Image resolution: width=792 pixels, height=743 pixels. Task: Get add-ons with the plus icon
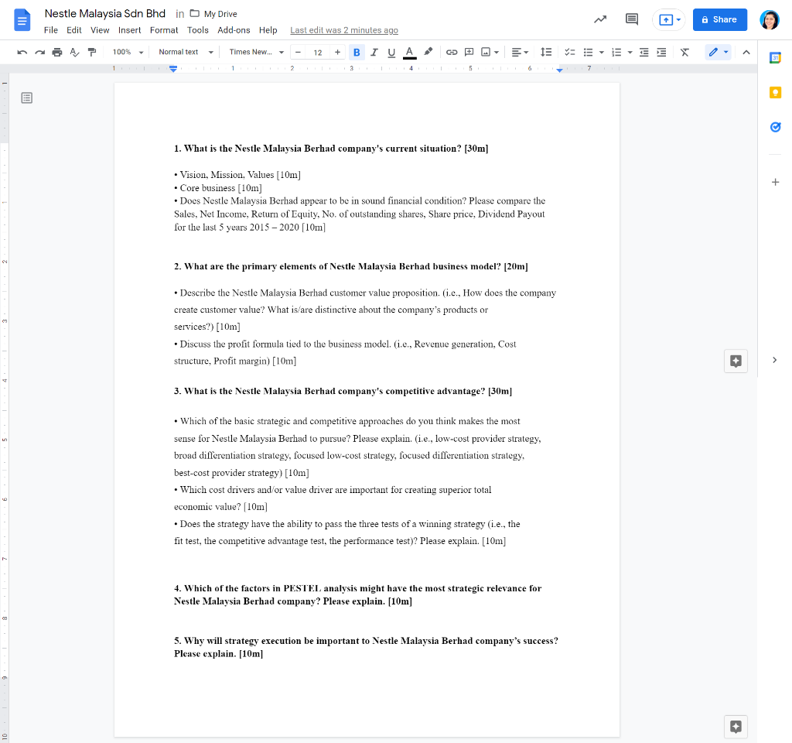[x=775, y=182]
